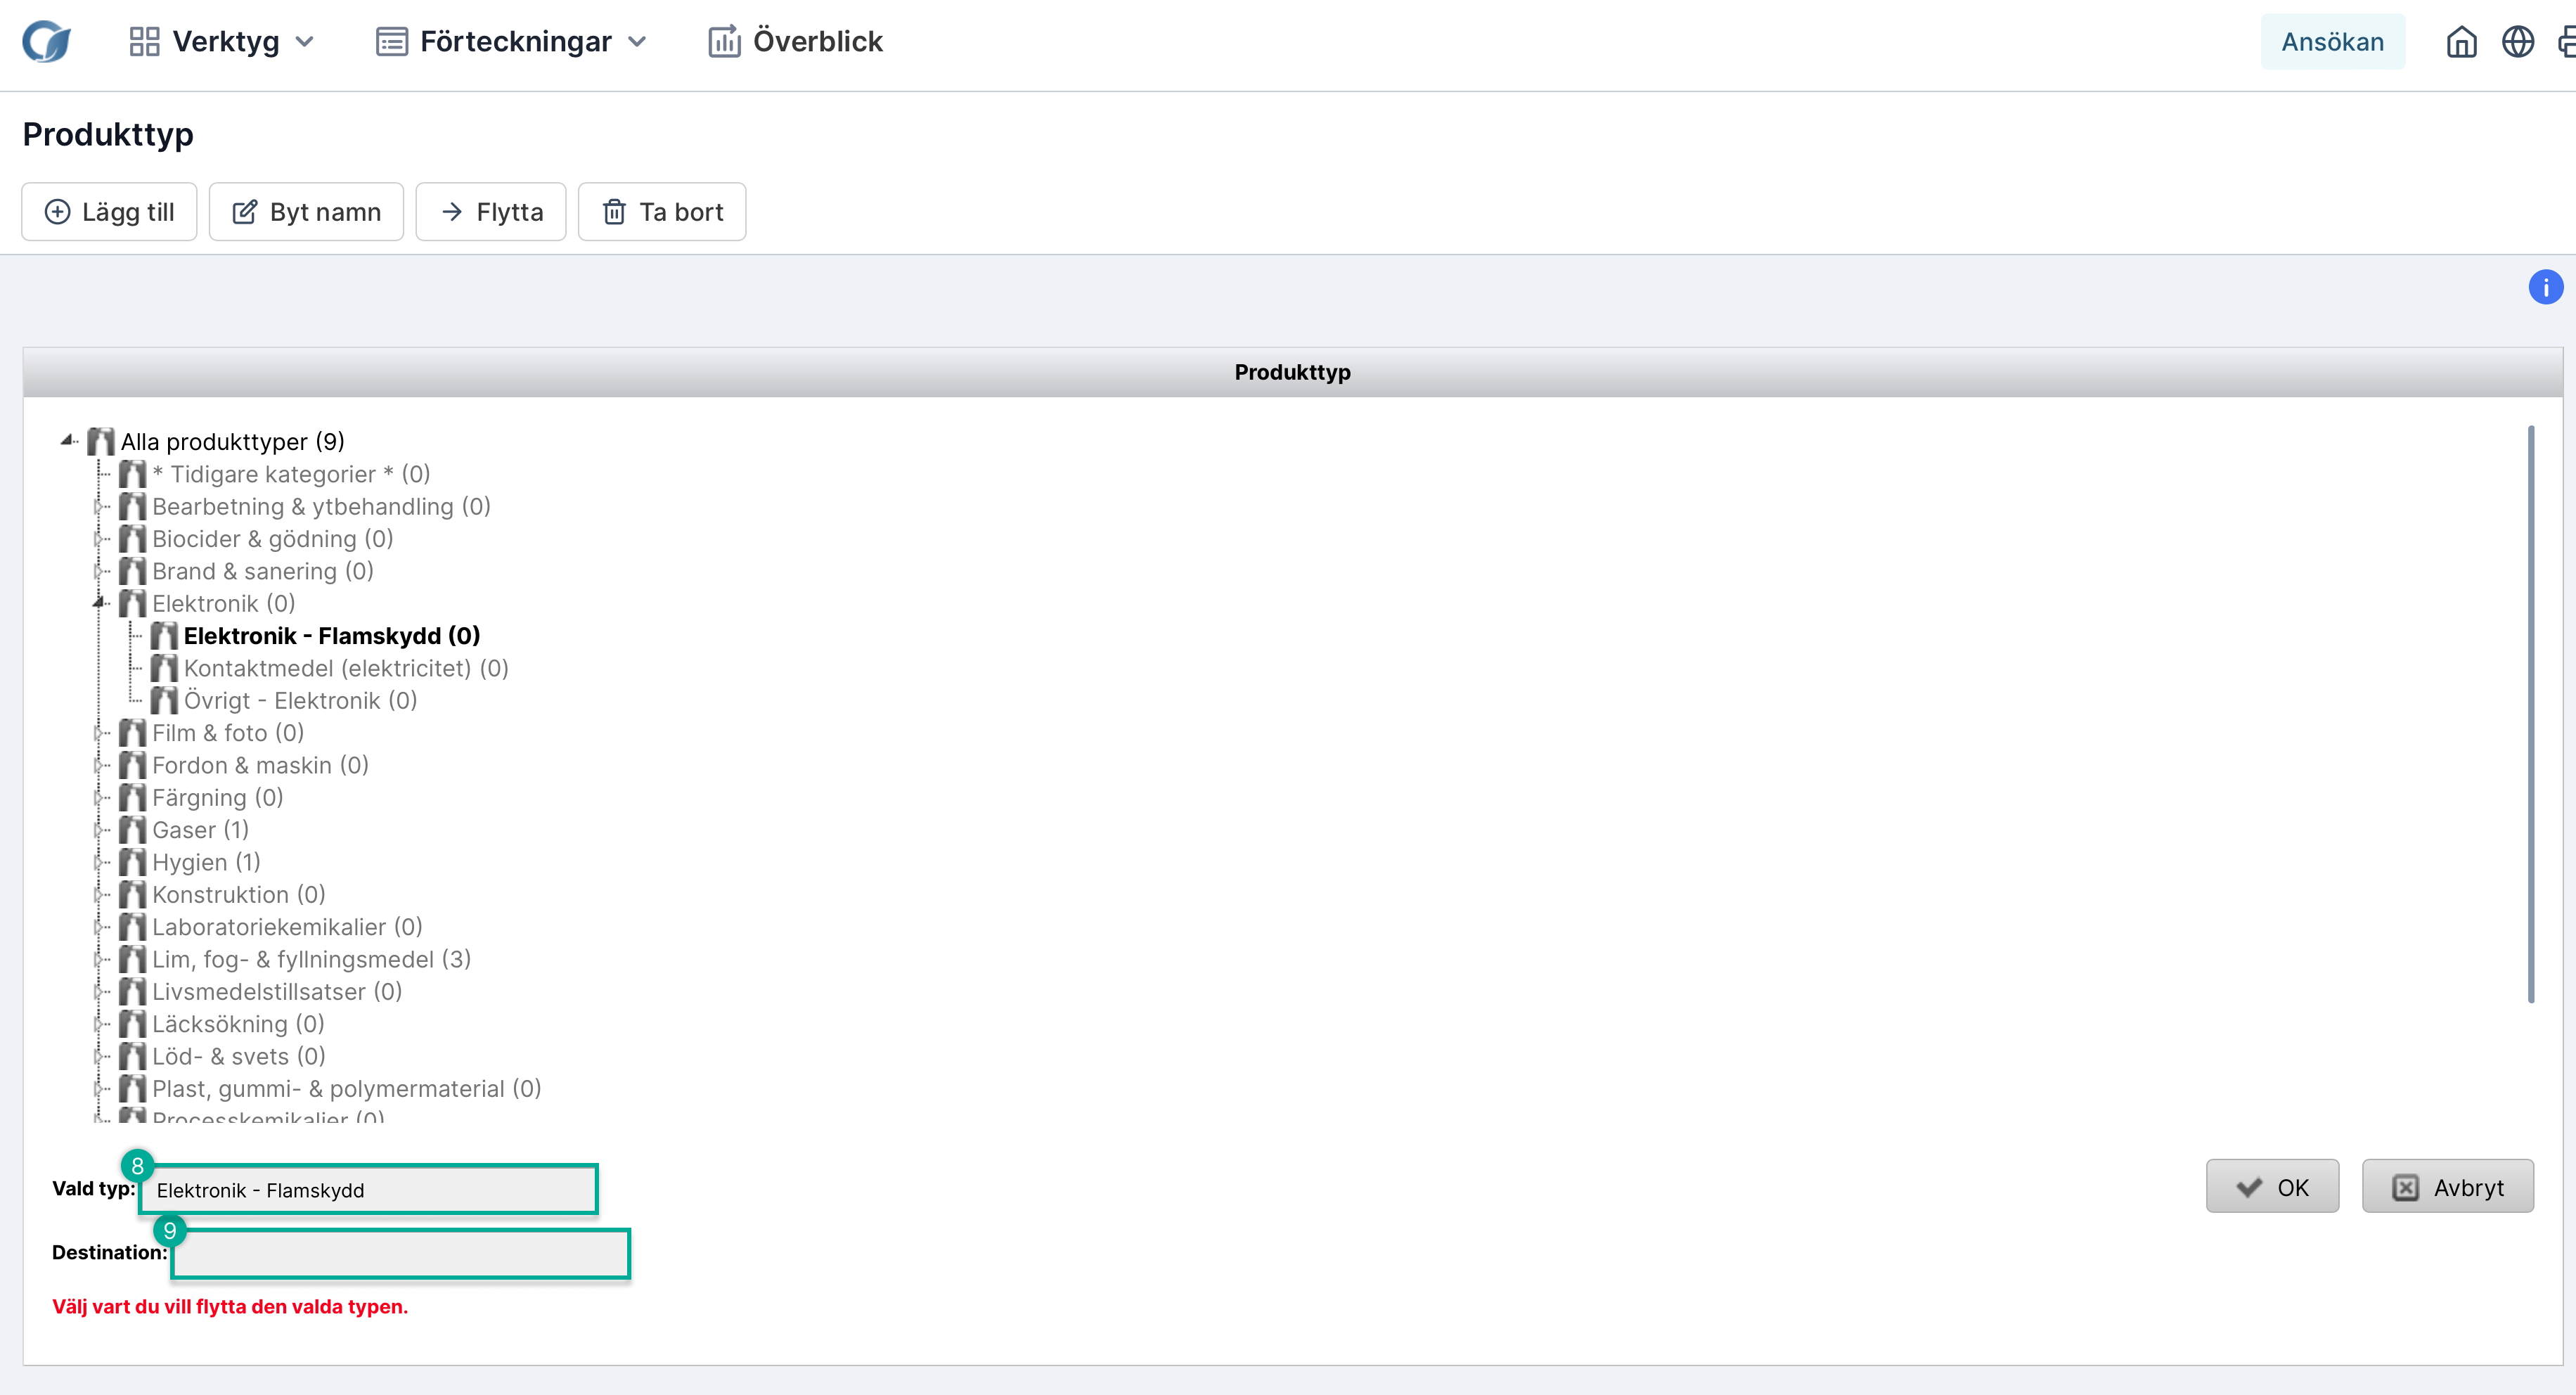Open the Överblick menu item
This screenshot has height=1395, width=2576.
tap(795, 42)
